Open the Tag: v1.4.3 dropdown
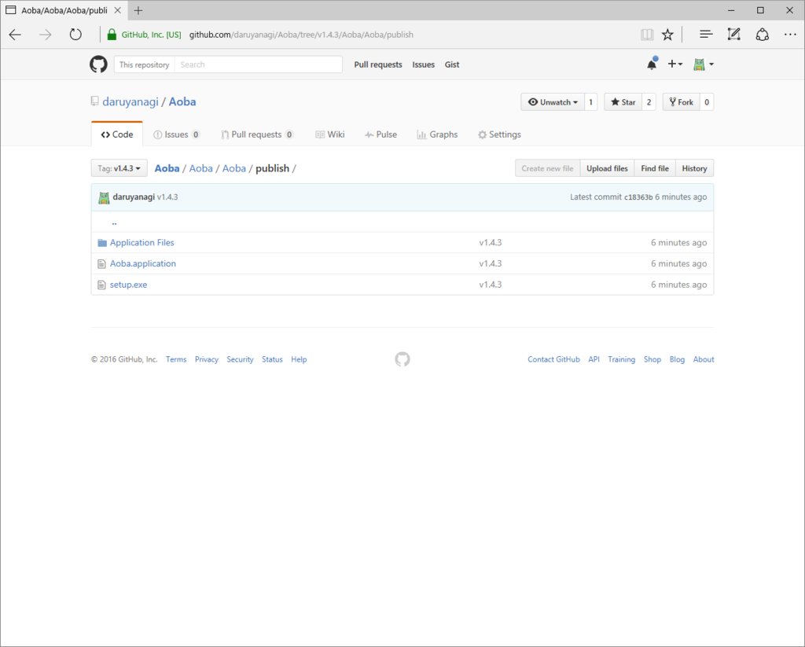 click(119, 168)
